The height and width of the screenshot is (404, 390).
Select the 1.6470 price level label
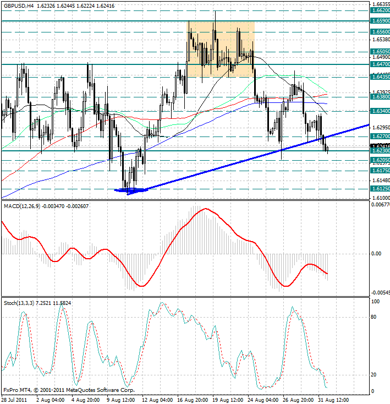click(380, 64)
